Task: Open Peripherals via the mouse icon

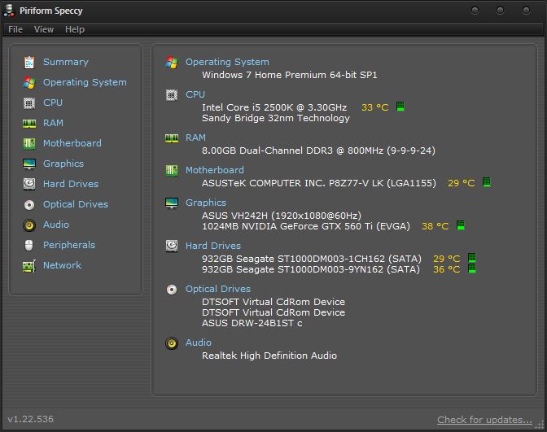Action: coord(29,246)
